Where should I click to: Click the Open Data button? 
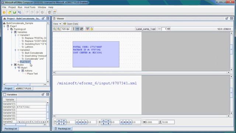[70, 24]
